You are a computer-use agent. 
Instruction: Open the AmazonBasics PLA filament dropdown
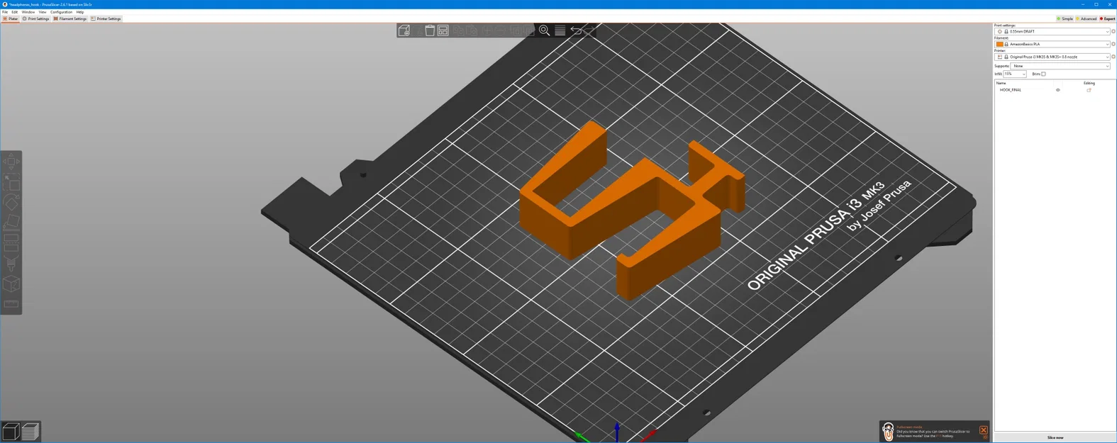click(x=1052, y=44)
